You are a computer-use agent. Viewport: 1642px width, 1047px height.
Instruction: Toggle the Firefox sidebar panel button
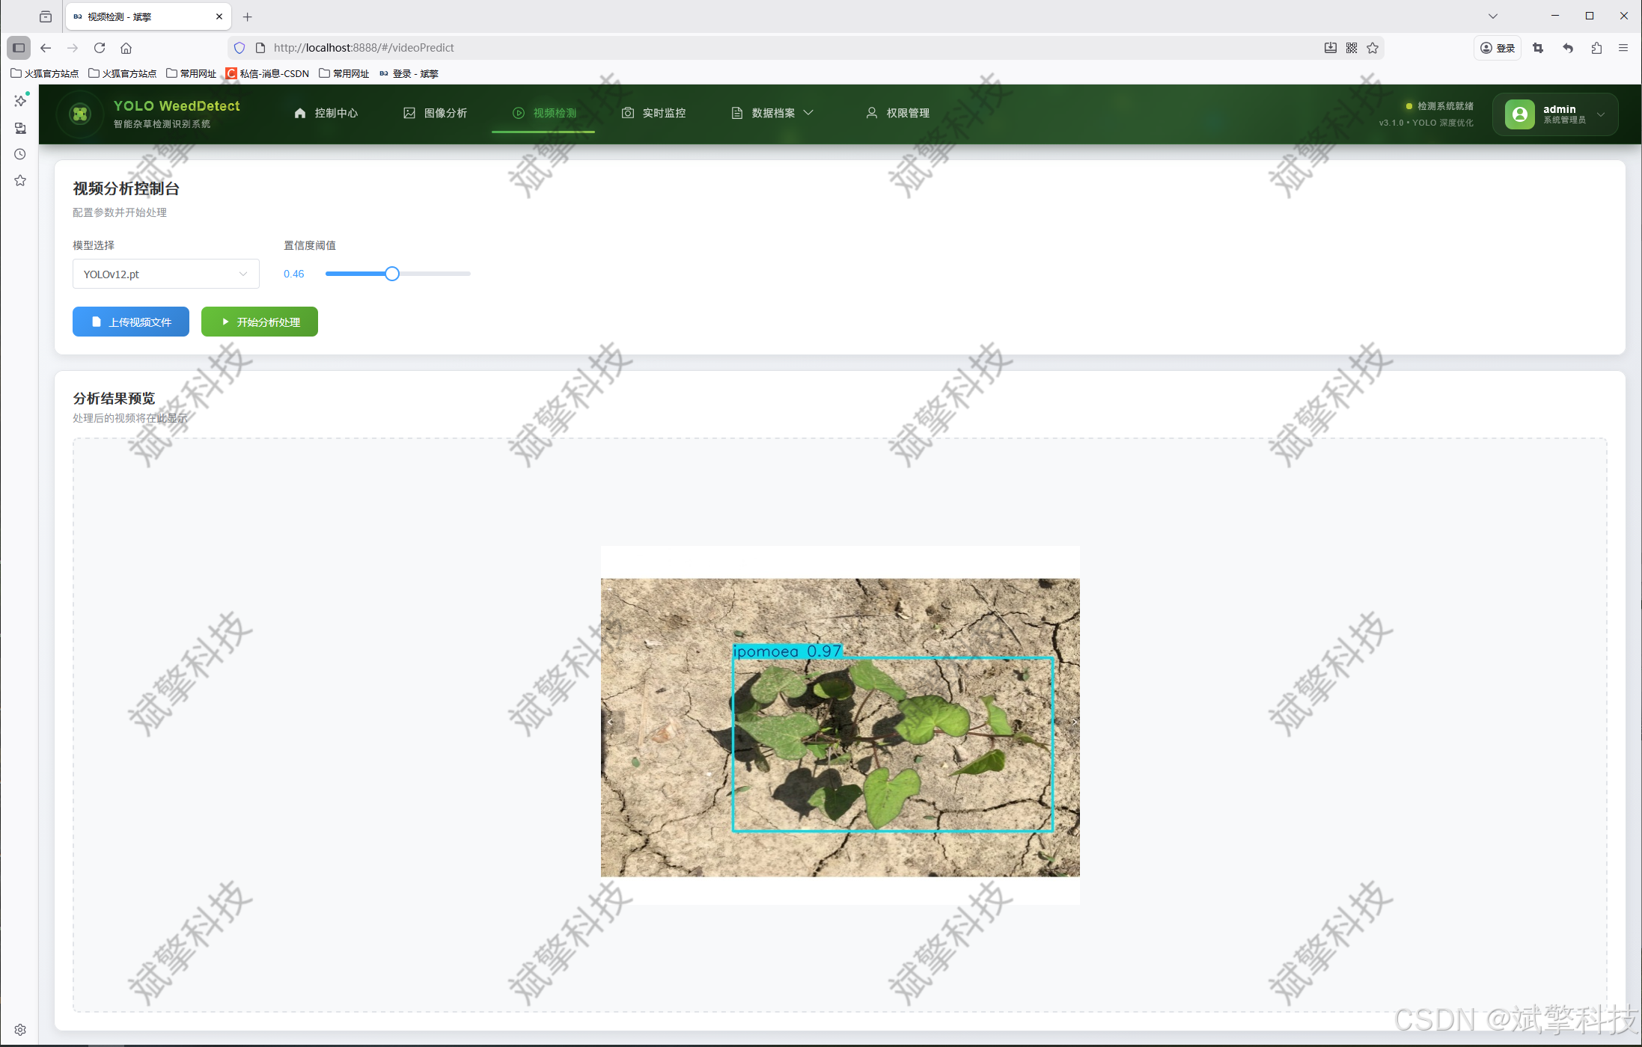tap(19, 48)
